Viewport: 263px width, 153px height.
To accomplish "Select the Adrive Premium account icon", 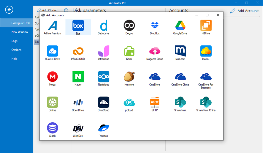I will click(52, 25).
